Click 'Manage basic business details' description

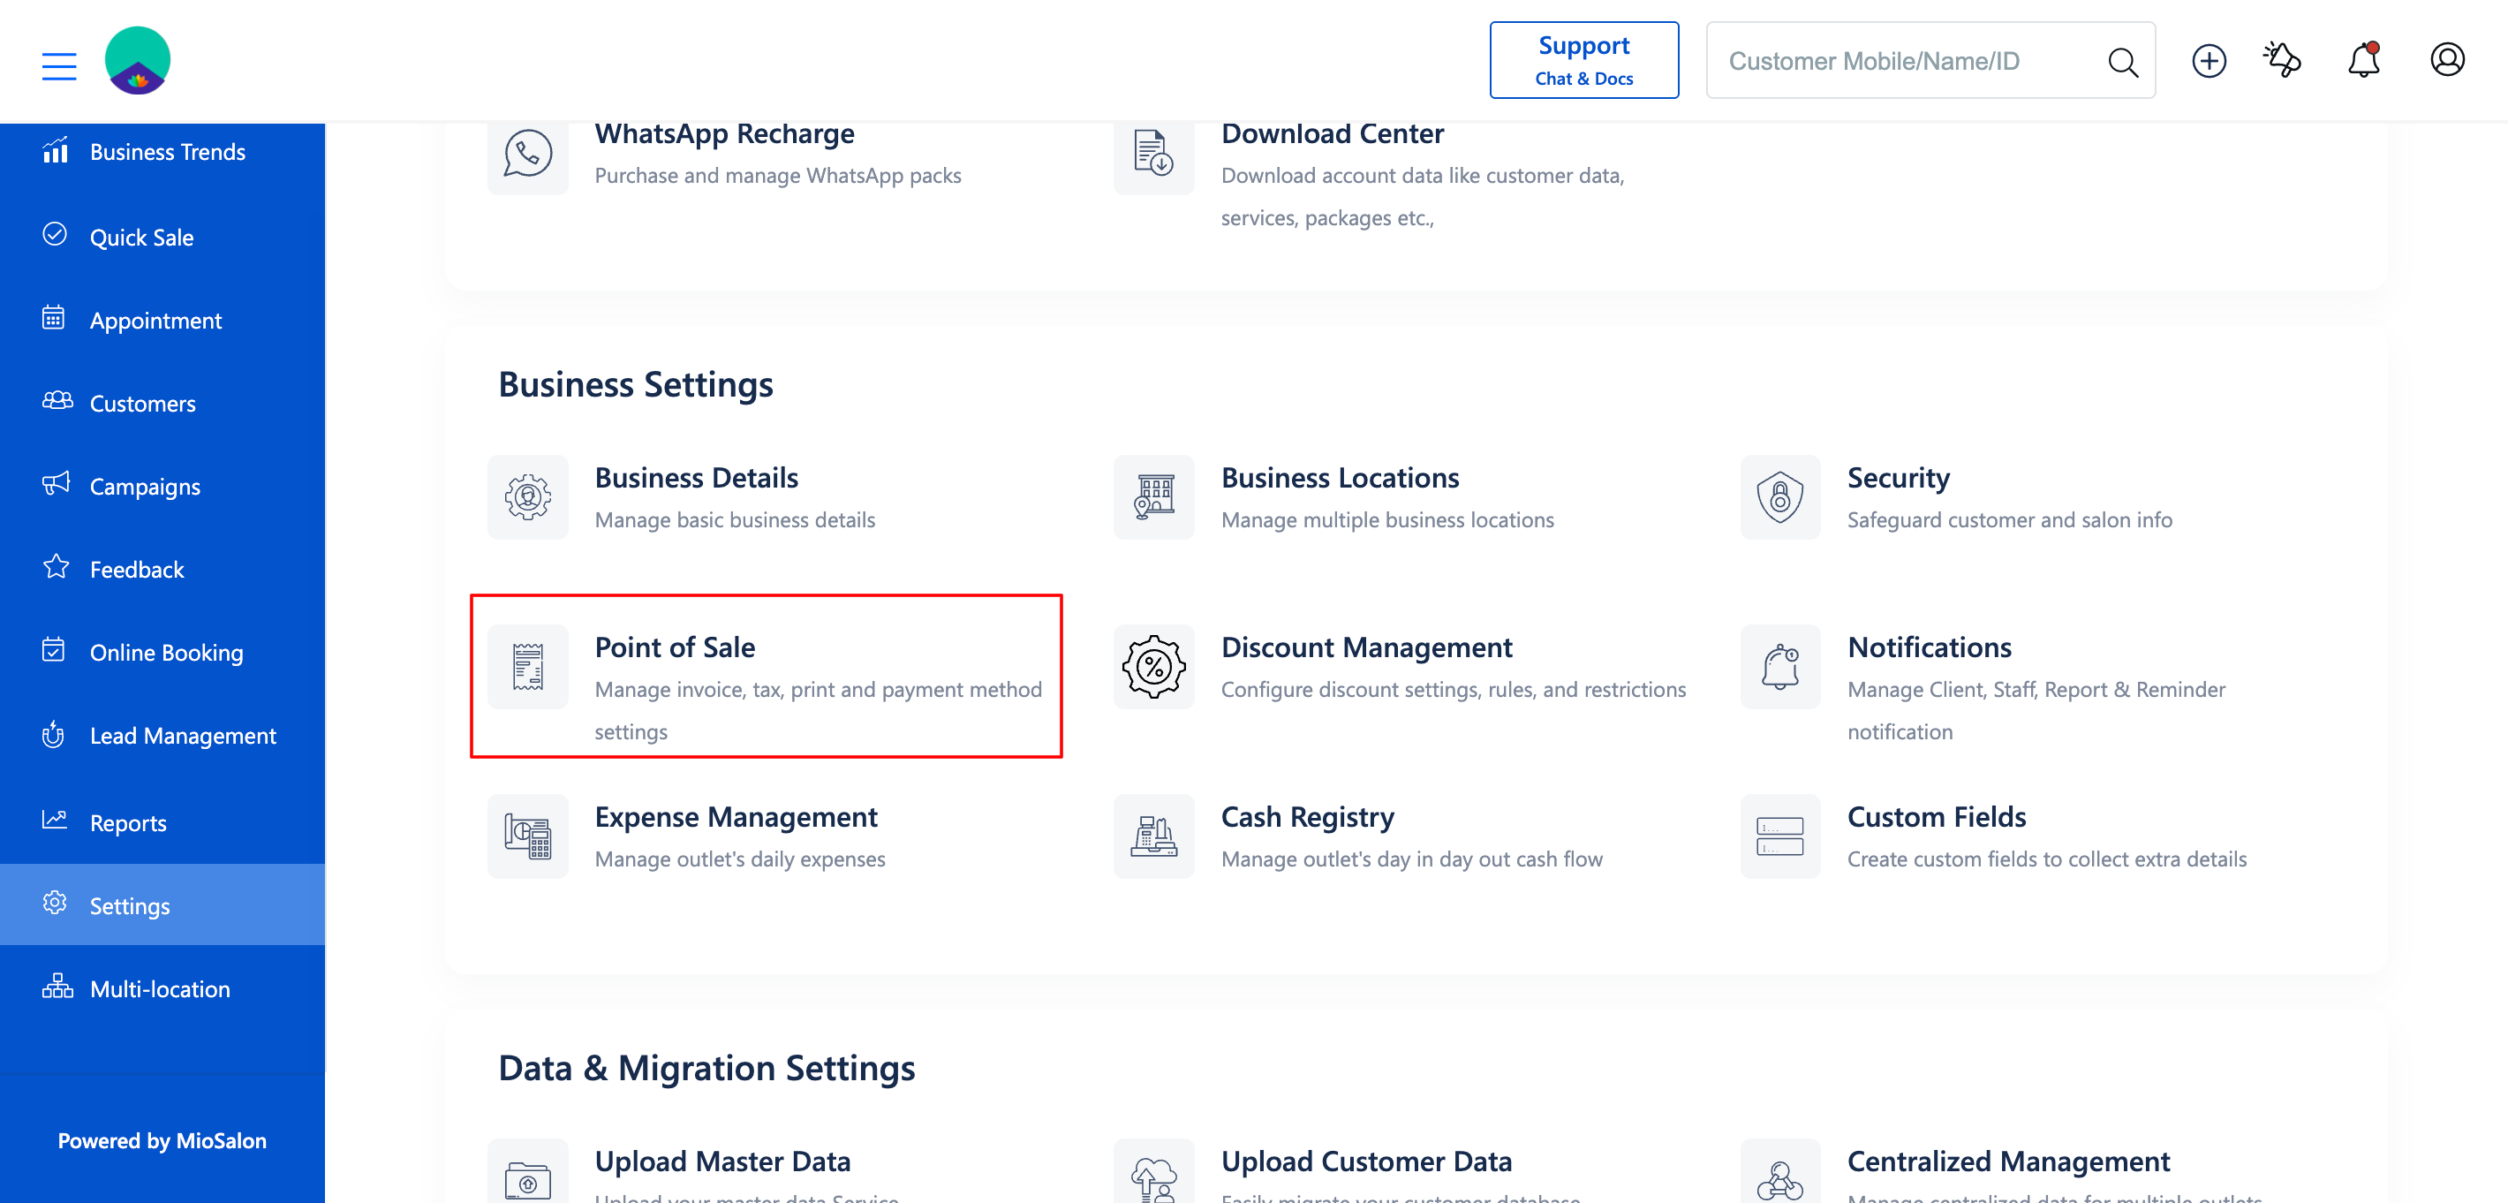735,520
